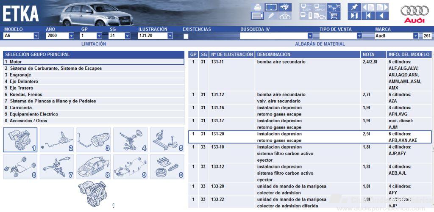This screenshot has height=212, width=434.
Task: Go to the next page icon
Action: (382, 7)
